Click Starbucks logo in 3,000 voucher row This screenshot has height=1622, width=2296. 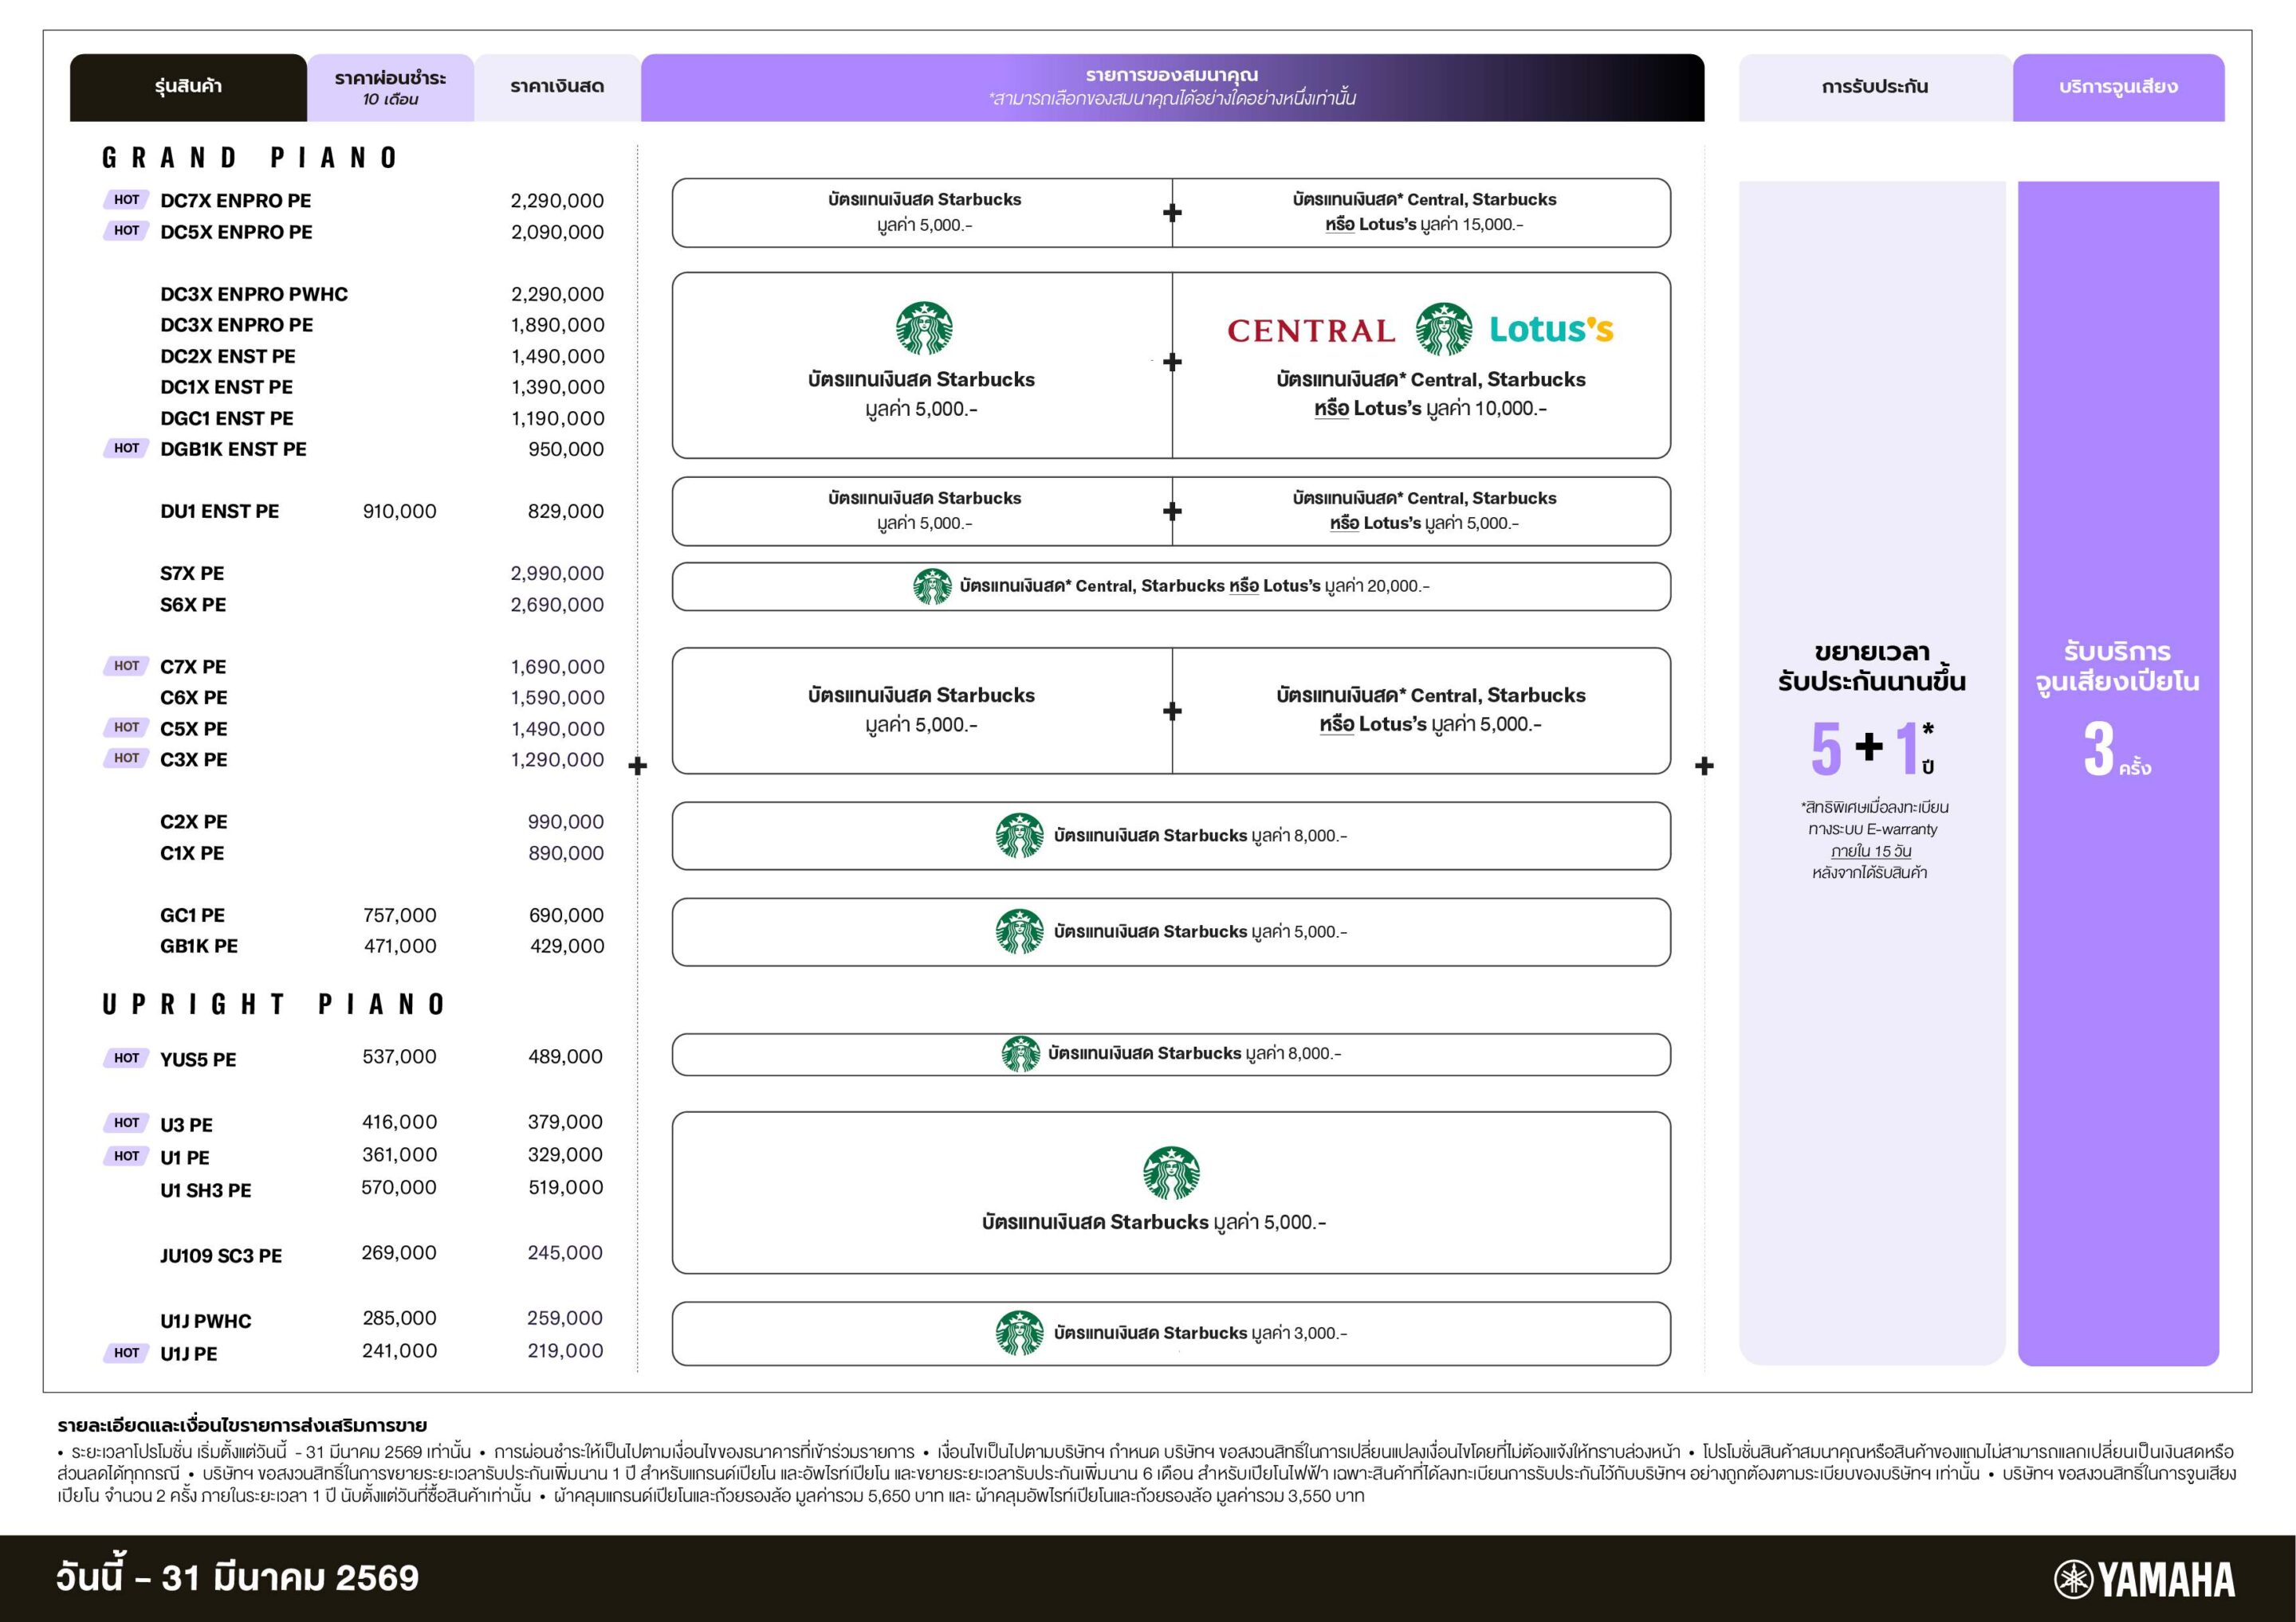[x=1019, y=1333]
